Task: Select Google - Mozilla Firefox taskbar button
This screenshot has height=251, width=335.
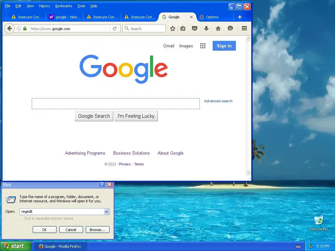Action: click(x=61, y=246)
